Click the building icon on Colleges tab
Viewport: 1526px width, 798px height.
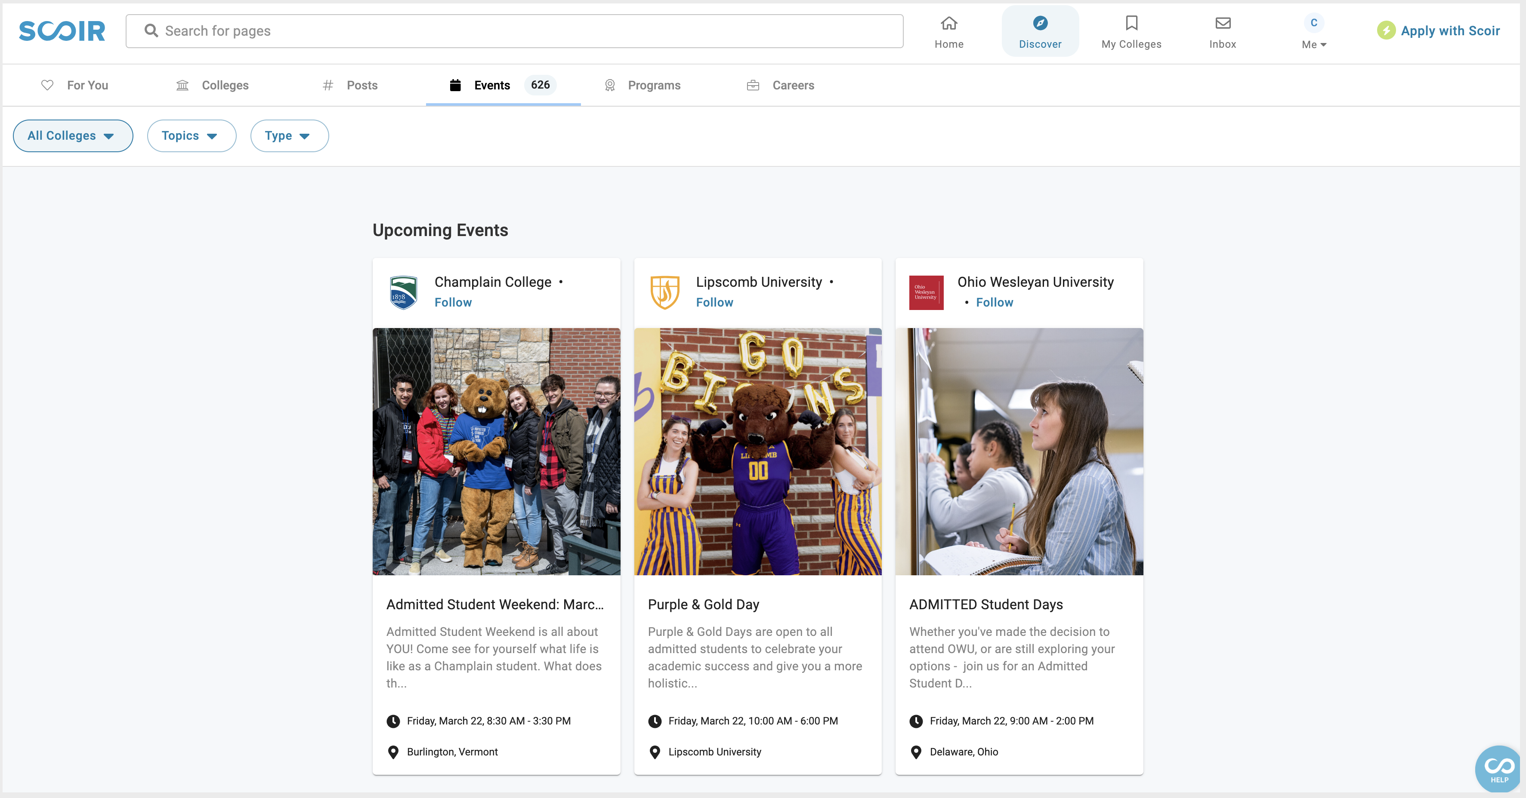pyautogui.click(x=182, y=85)
